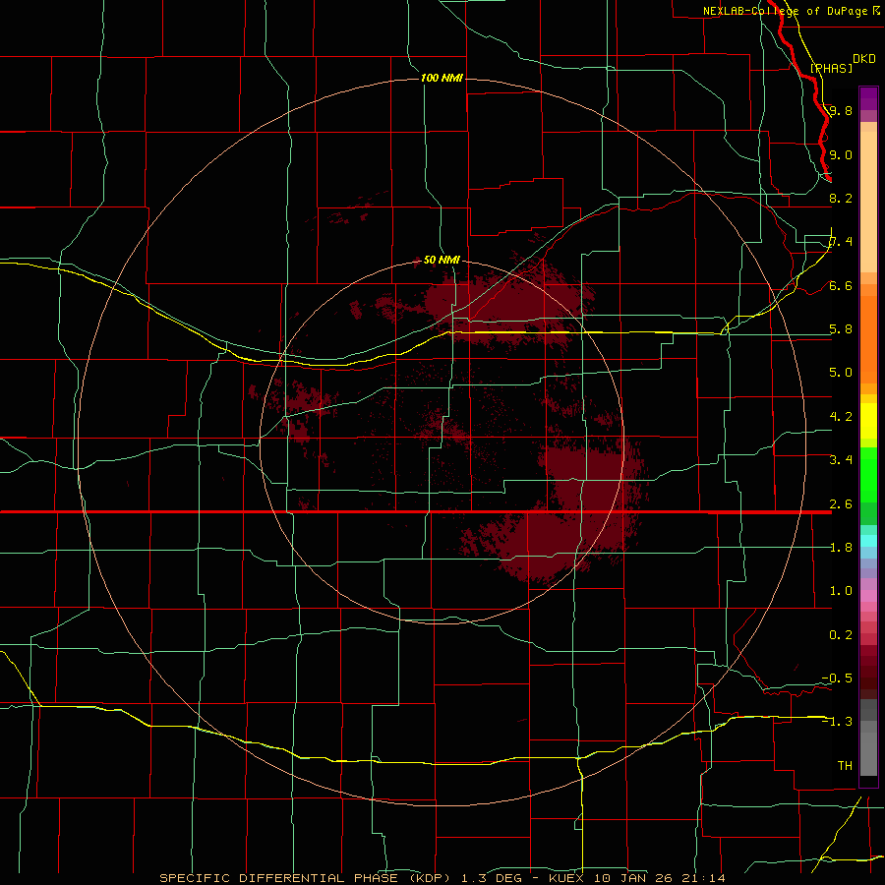
Task: Click the 0.2 value on the color scale
Action: click(x=841, y=635)
